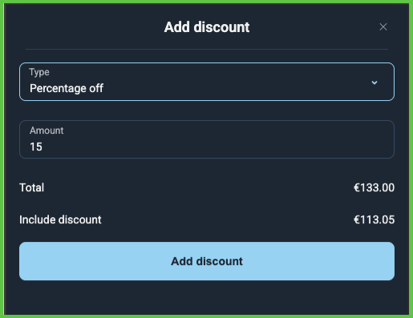
Task: Click blank area right of Percentage off
Action: (x=235, y=88)
